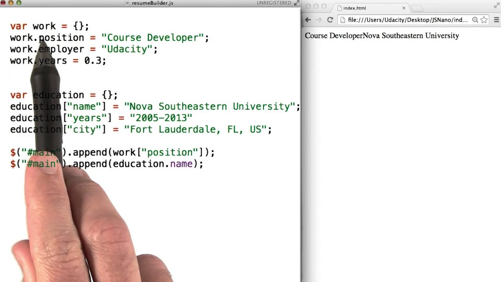This screenshot has height=282, width=501.
Task: Minimize the Chrome window using its middle gray button
Action: [x=316, y=6]
